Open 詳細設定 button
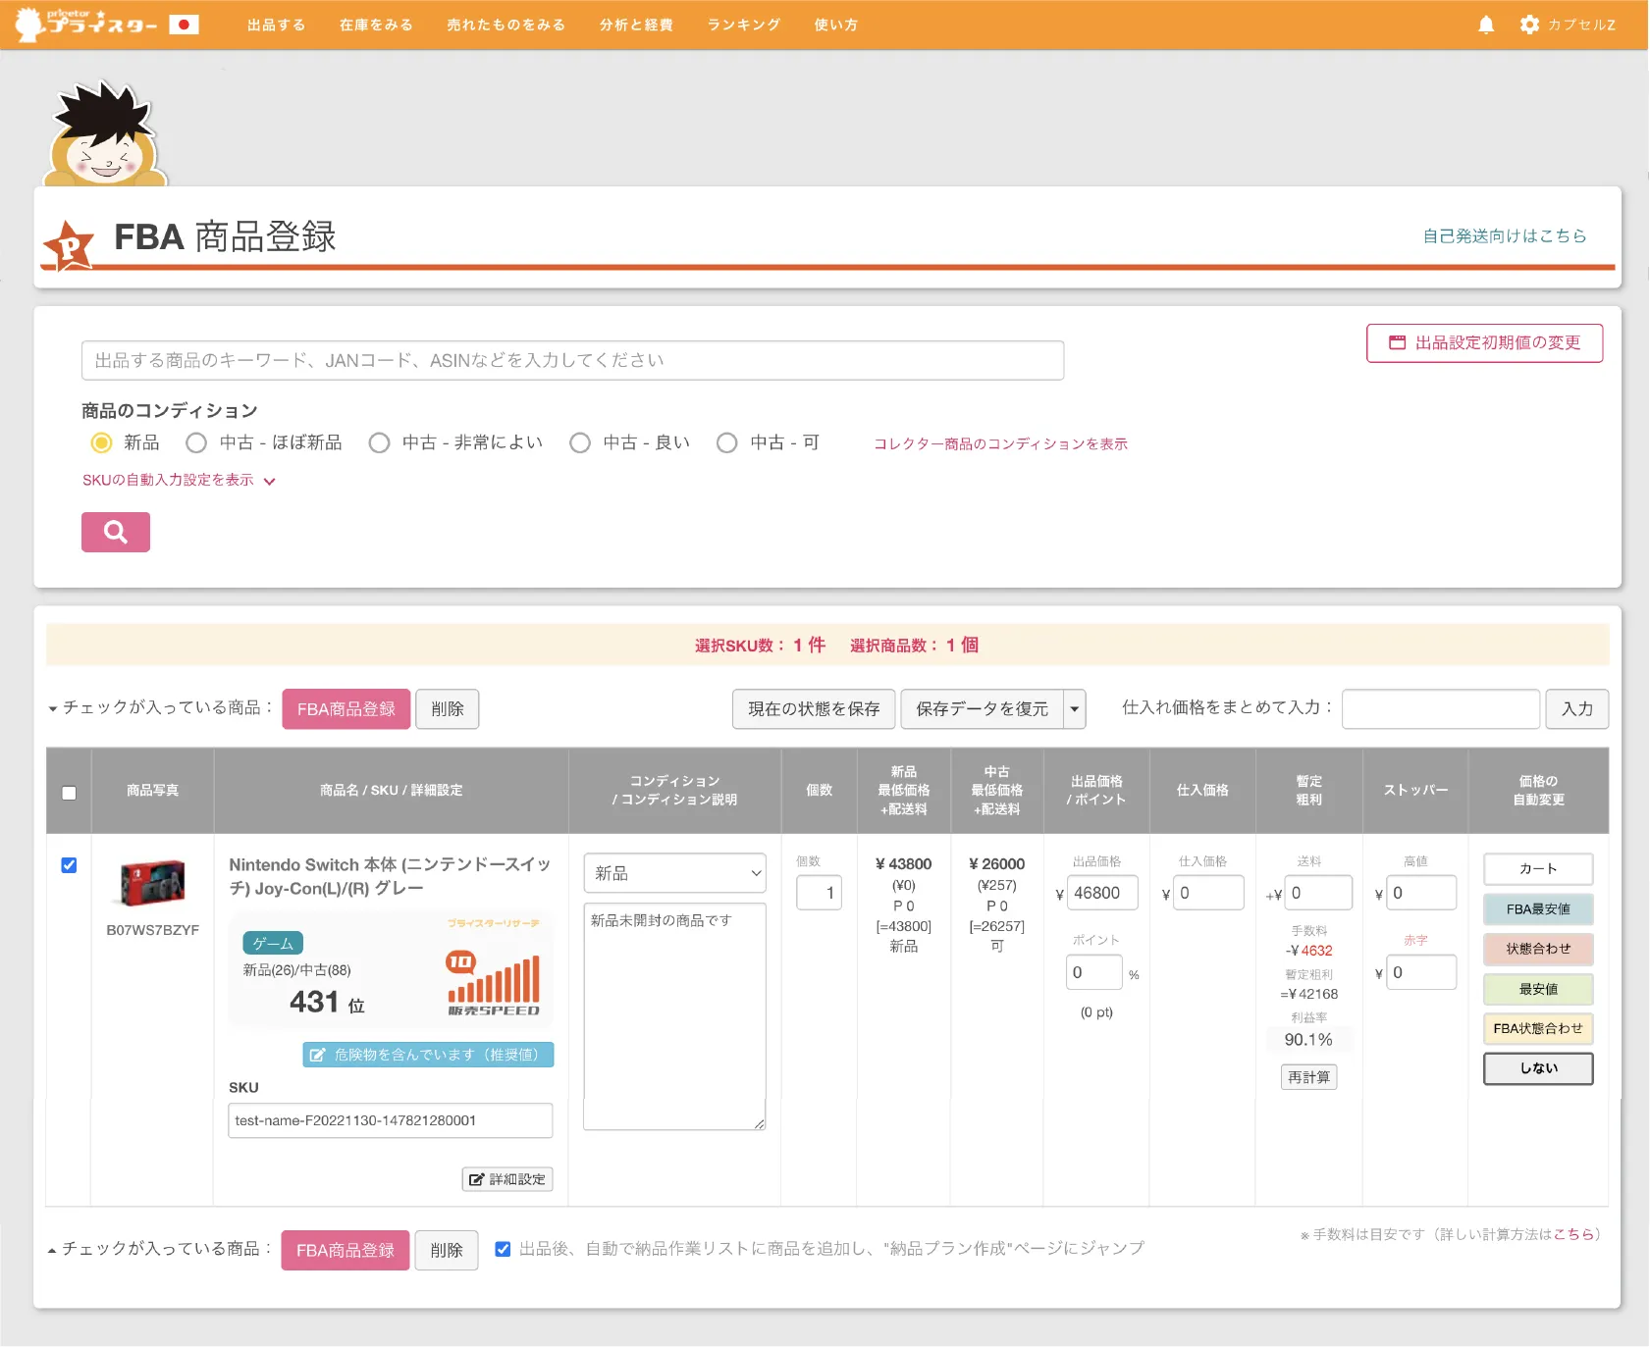Screen dimensions: 1650x1347 pyautogui.click(x=507, y=1179)
